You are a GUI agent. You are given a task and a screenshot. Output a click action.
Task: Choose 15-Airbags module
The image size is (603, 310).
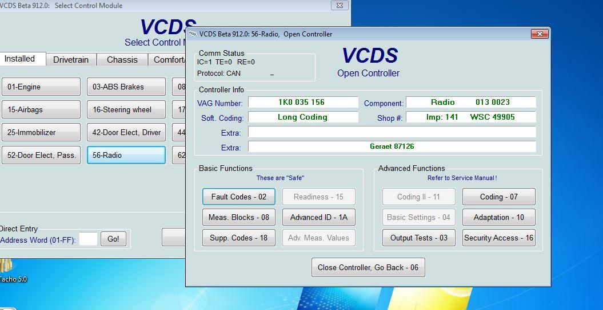point(41,109)
